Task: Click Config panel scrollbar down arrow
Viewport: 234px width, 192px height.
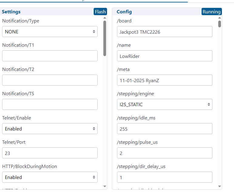Action: [219, 186]
